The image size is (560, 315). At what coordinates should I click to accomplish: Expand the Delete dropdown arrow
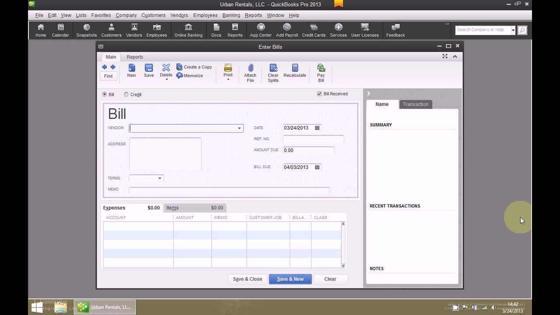coord(166,80)
